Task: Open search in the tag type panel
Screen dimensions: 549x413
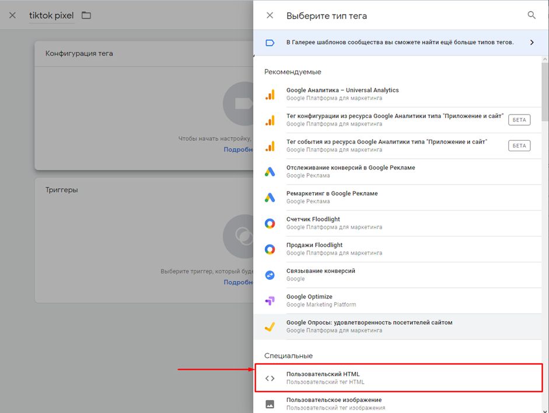Action: [531, 15]
